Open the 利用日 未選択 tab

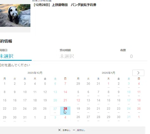16,55
